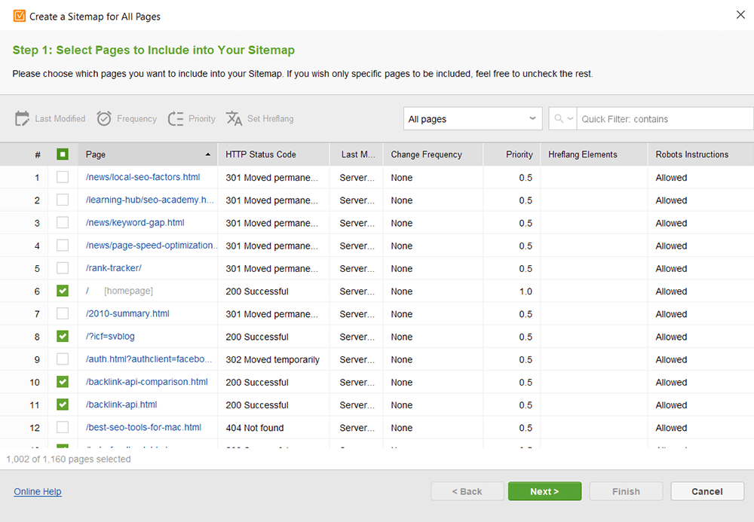
Task: Open the /backlink-api.html page link
Action: coord(121,404)
